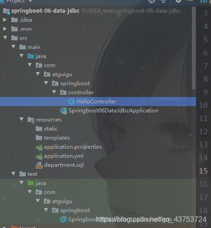Collapse the resources folder
This screenshot has width=211, height=228.
(21, 119)
